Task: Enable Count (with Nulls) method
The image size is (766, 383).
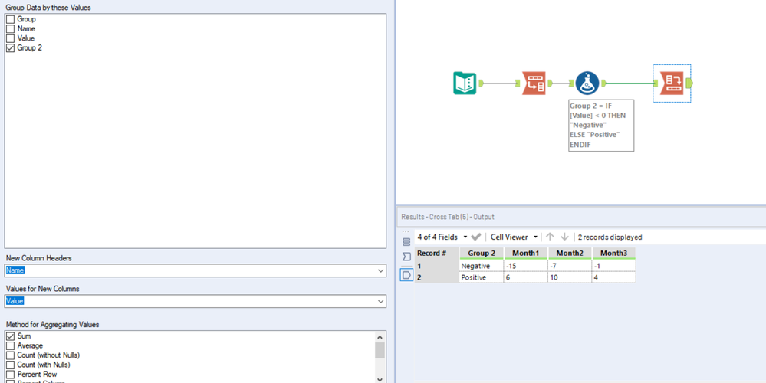Action: coord(10,365)
